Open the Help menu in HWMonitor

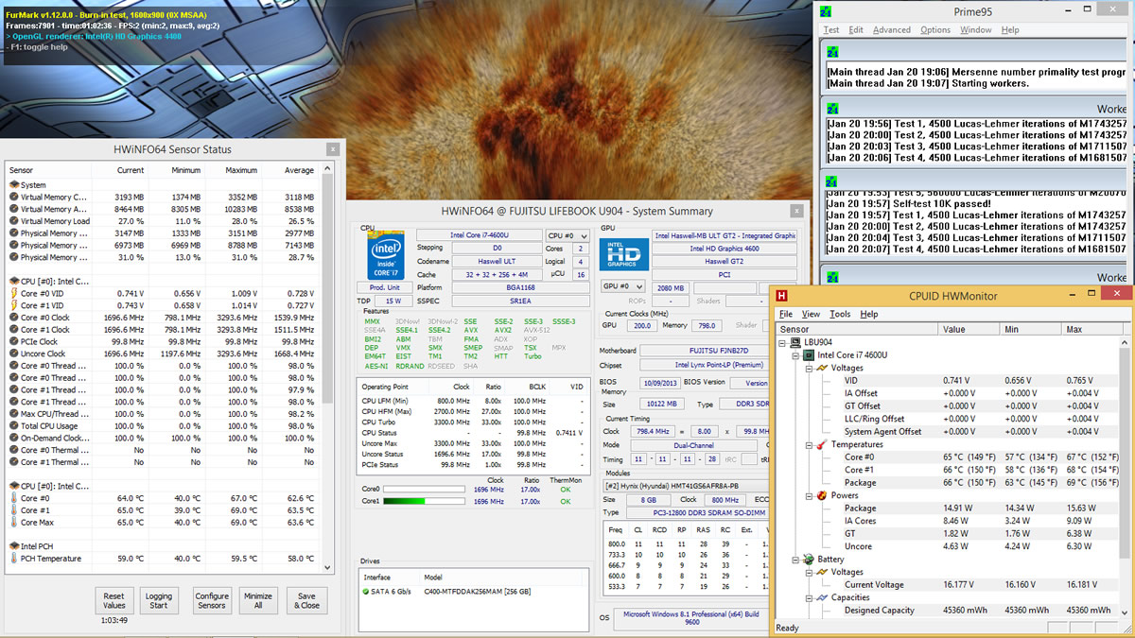pos(869,314)
